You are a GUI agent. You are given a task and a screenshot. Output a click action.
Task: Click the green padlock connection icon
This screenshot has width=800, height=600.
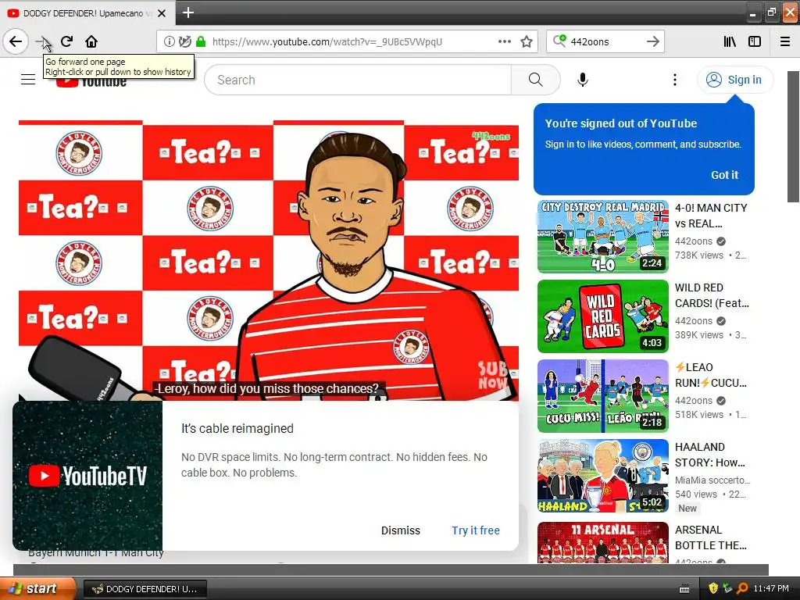pos(201,41)
